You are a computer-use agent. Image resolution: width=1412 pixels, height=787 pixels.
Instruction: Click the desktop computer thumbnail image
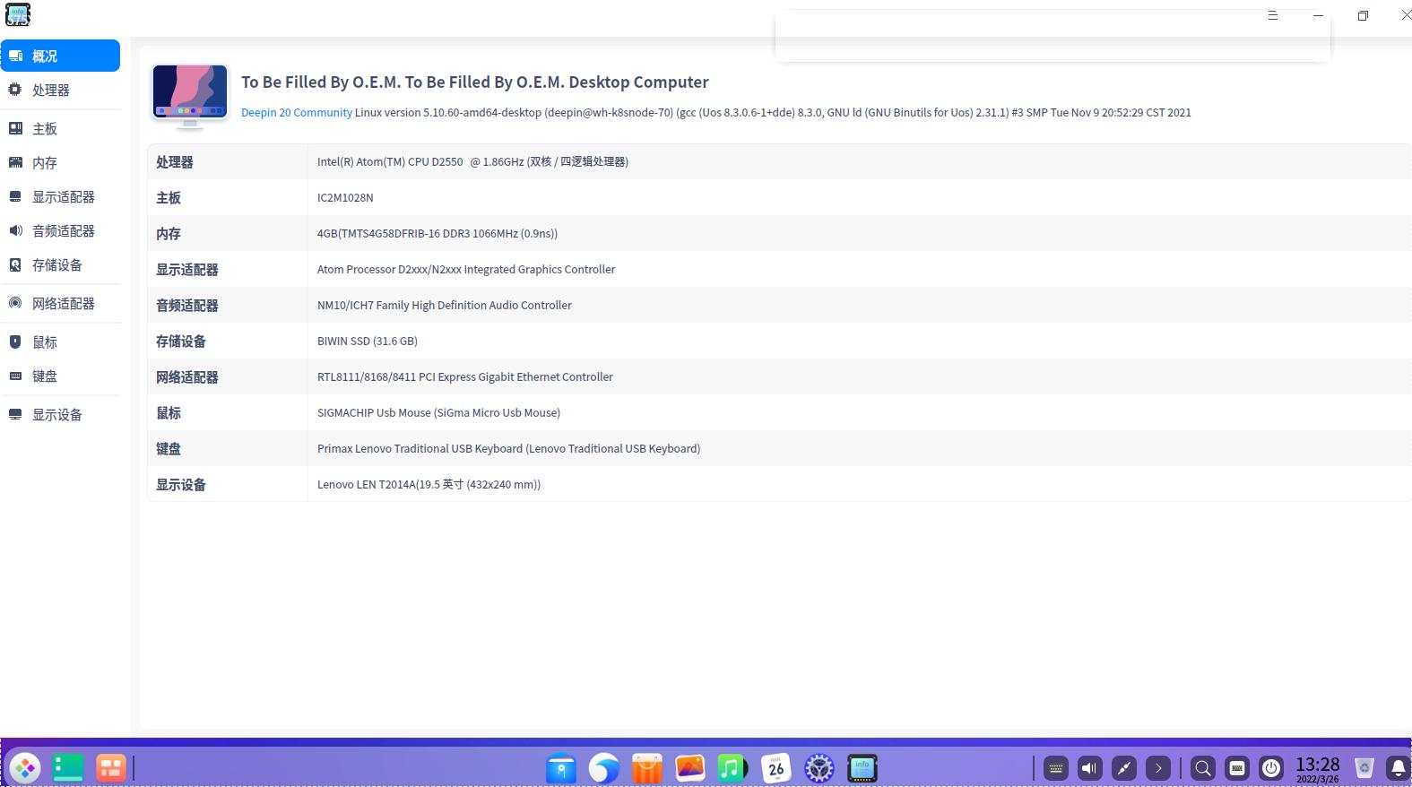[x=190, y=95]
